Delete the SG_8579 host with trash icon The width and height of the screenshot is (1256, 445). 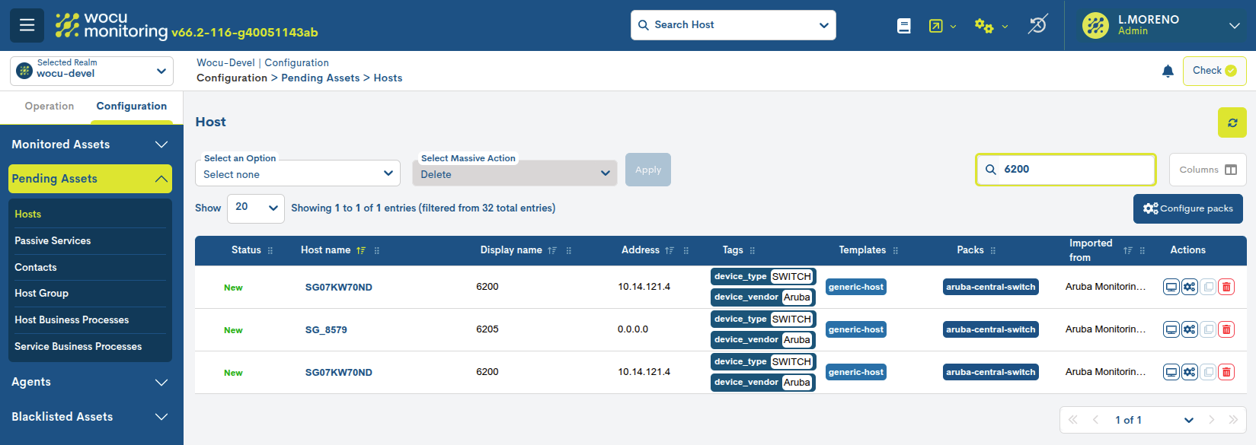click(x=1226, y=329)
